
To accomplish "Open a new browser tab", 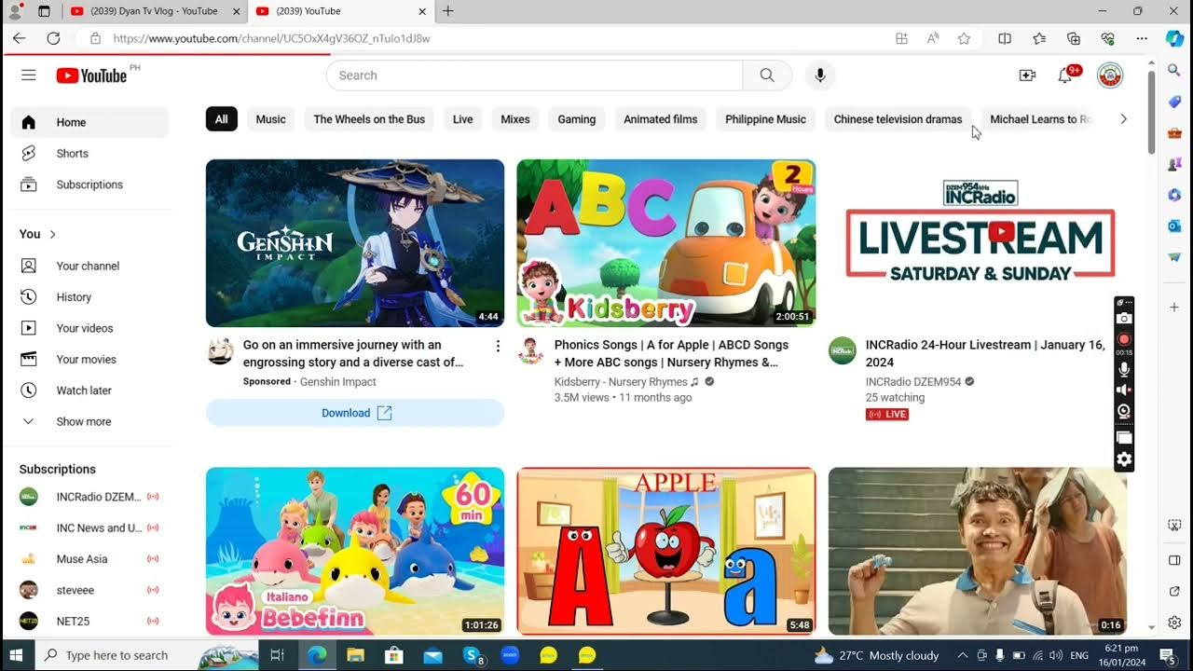I will click(x=448, y=11).
